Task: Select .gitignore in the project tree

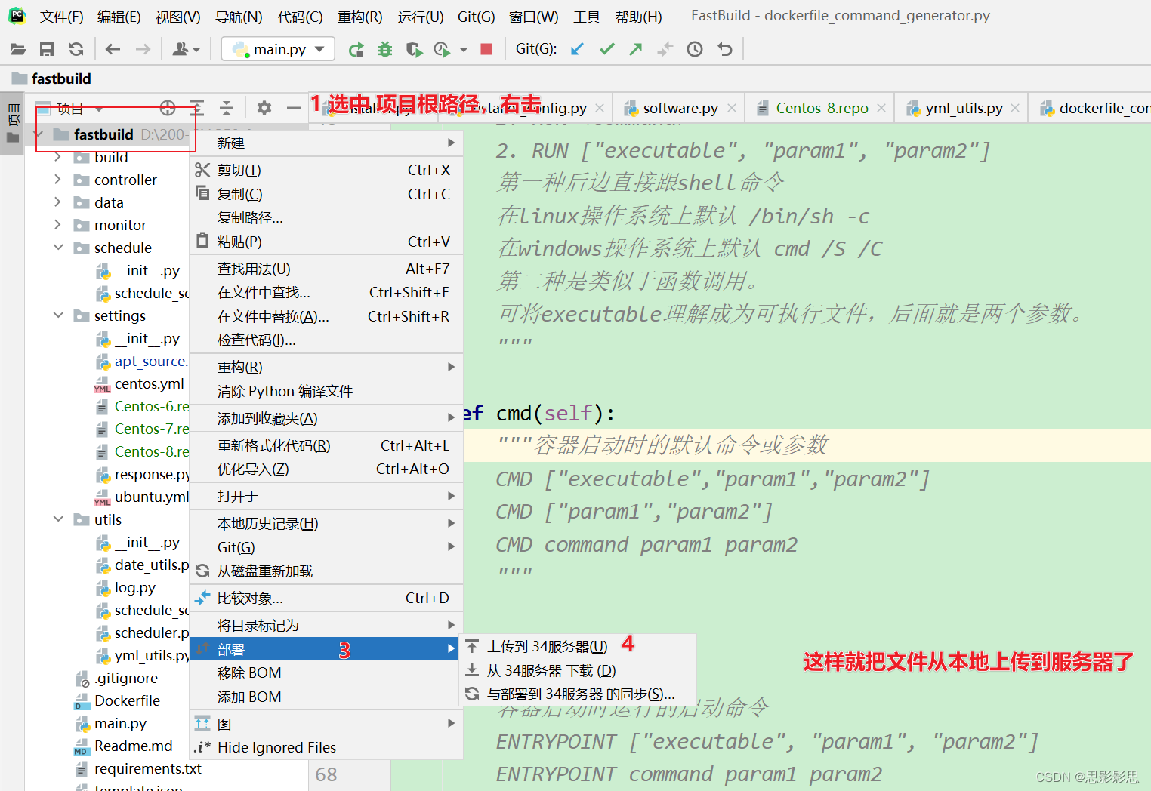Action: pos(125,678)
